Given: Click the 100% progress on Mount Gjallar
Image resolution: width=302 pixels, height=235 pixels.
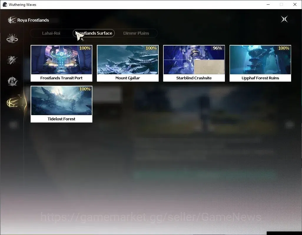Looking at the screenshot, I should [x=151, y=48].
